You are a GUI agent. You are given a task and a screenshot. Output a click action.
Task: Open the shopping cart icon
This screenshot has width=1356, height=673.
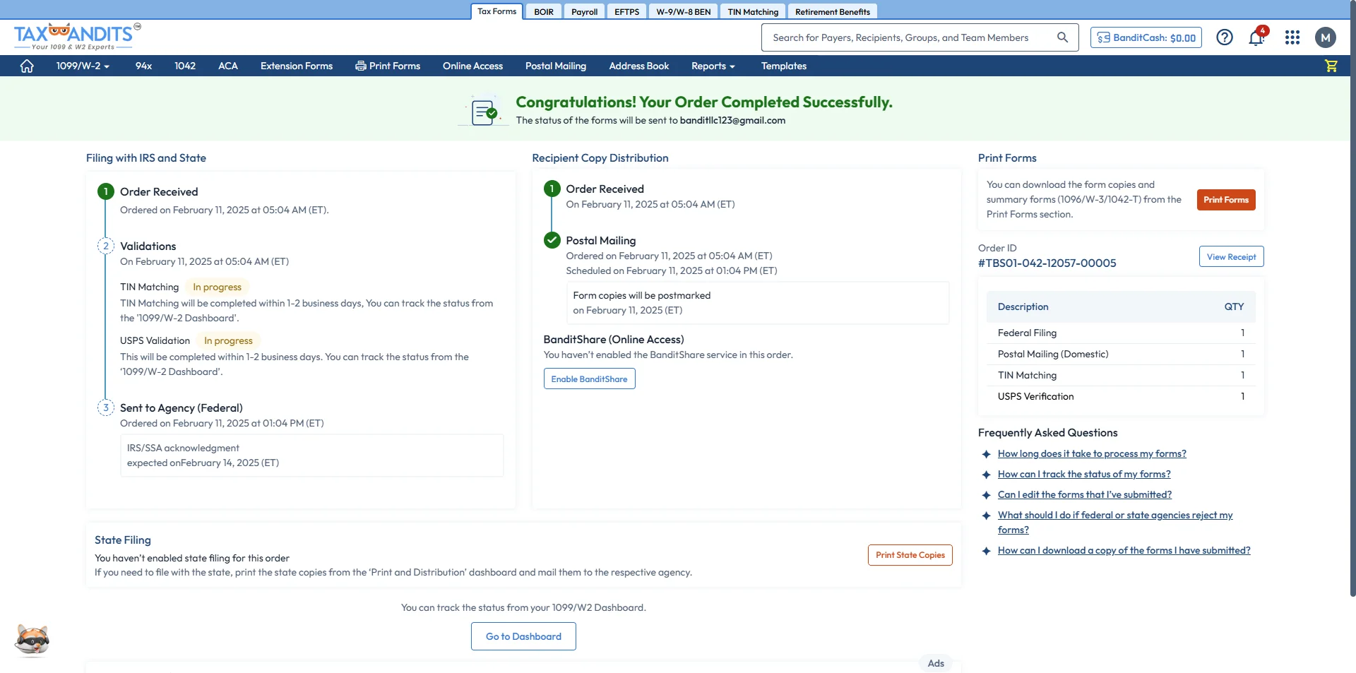[1331, 66]
